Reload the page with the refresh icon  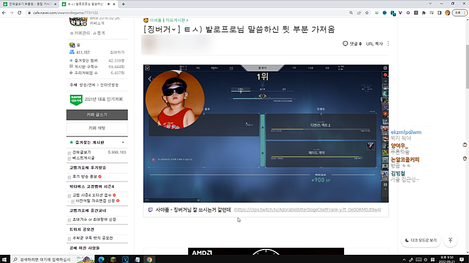coord(19,13)
